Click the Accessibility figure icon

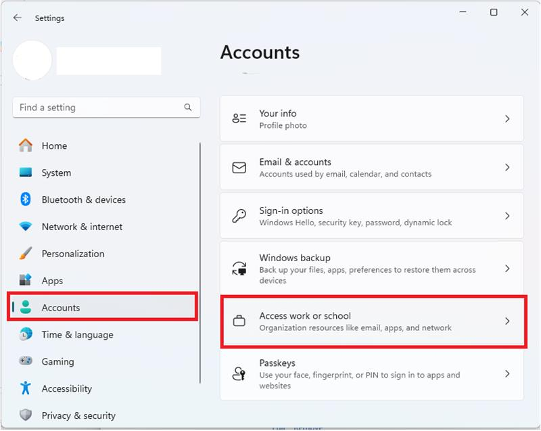(26, 388)
